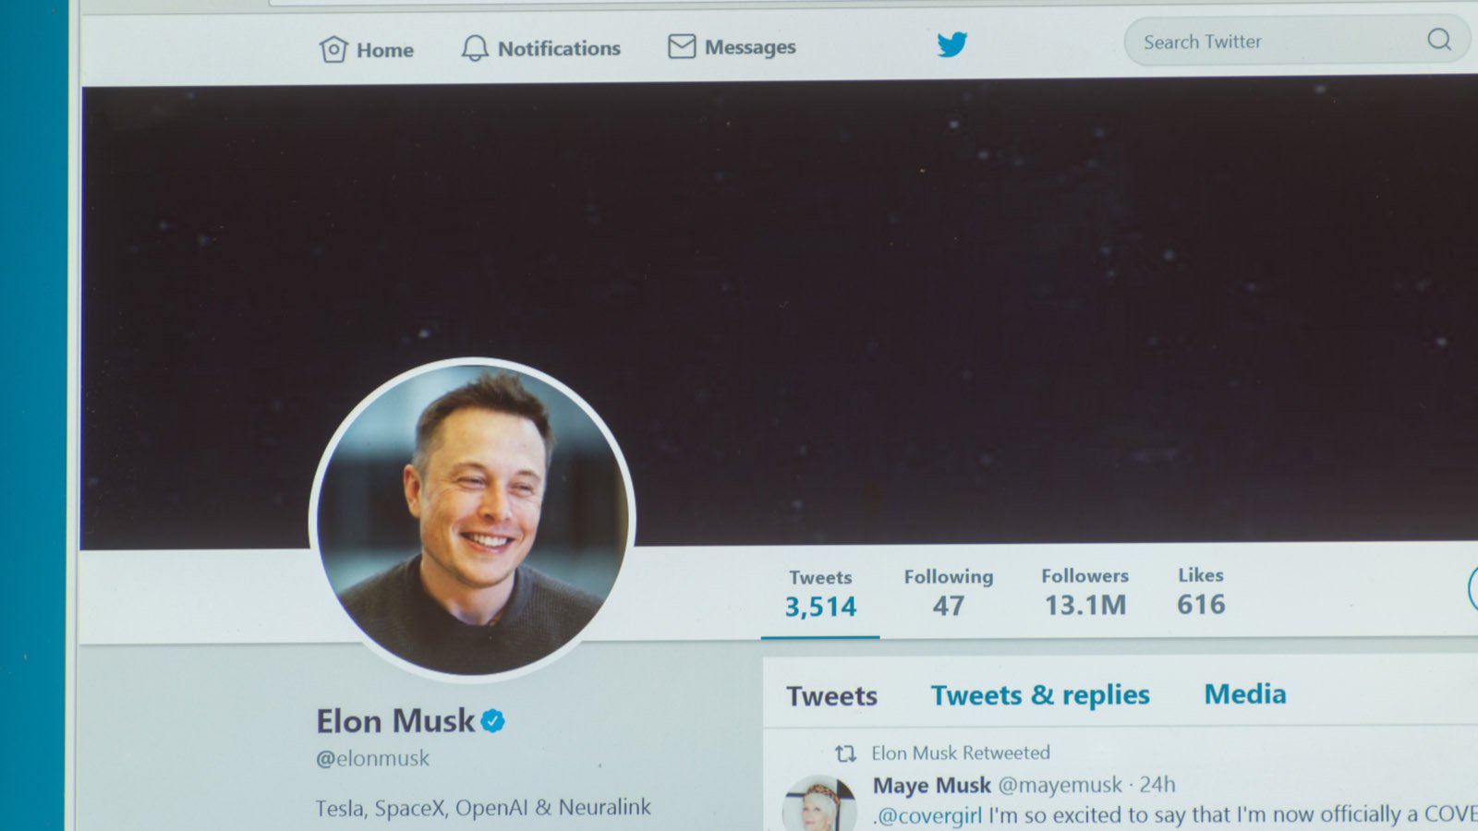Image resolution: width=1478 pixels, height=831 pixels.
Task: Open the Tweets count 3,514
Action: click(820, 594)
